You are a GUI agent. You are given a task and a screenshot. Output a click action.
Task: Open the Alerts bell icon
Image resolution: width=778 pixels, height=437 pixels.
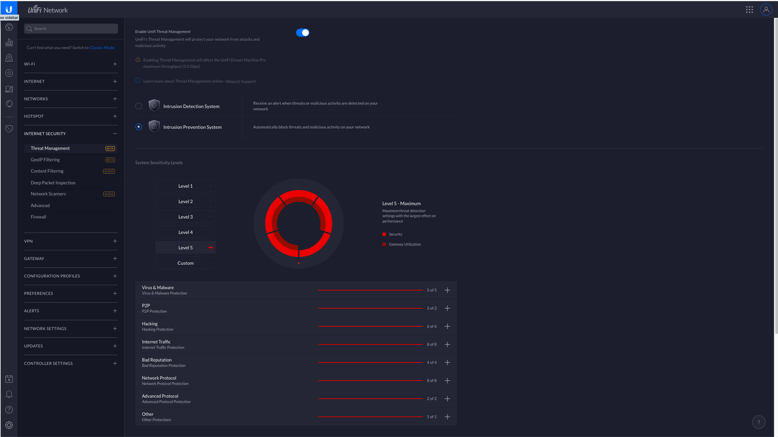click(9, 394)
